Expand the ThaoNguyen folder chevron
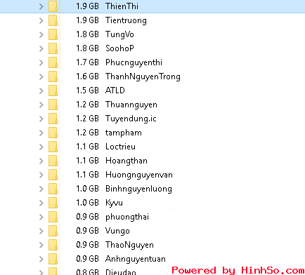The height and width of the screenshot is (275, 305). point(41,245)
